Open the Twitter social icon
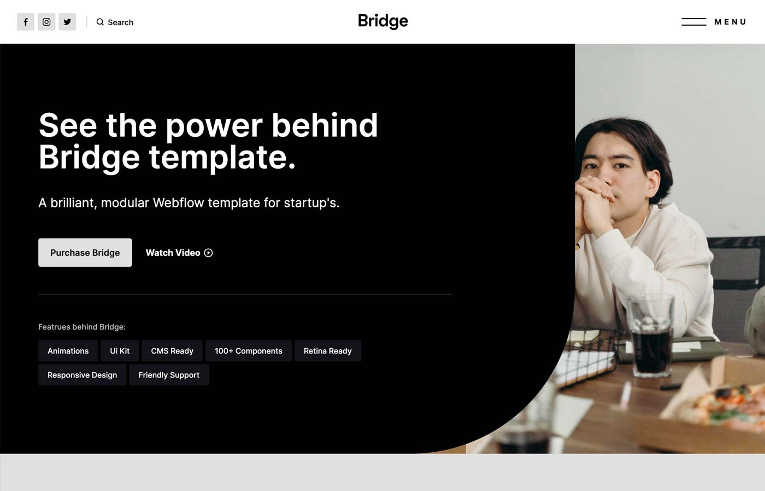Image resolution: width=765 pixels, height=491 pixels. tap(67, 22)
